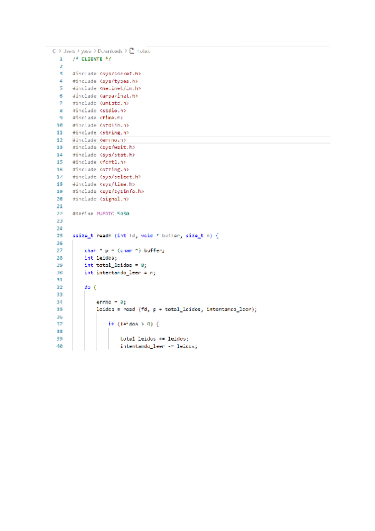
Task: Click 'int total_leidos = 0;' line
Action: click(x=116, y=265)
